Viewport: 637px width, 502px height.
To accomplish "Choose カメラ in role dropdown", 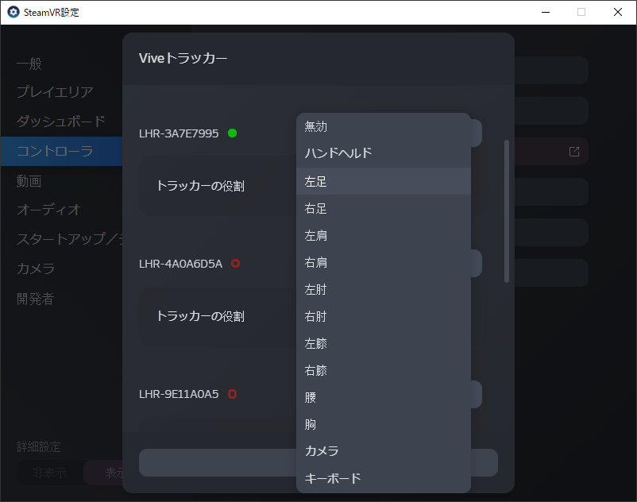I will tap(384, 451).
